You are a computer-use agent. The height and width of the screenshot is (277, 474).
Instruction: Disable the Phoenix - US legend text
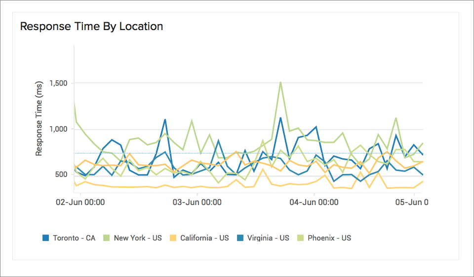tap(329, 238)
